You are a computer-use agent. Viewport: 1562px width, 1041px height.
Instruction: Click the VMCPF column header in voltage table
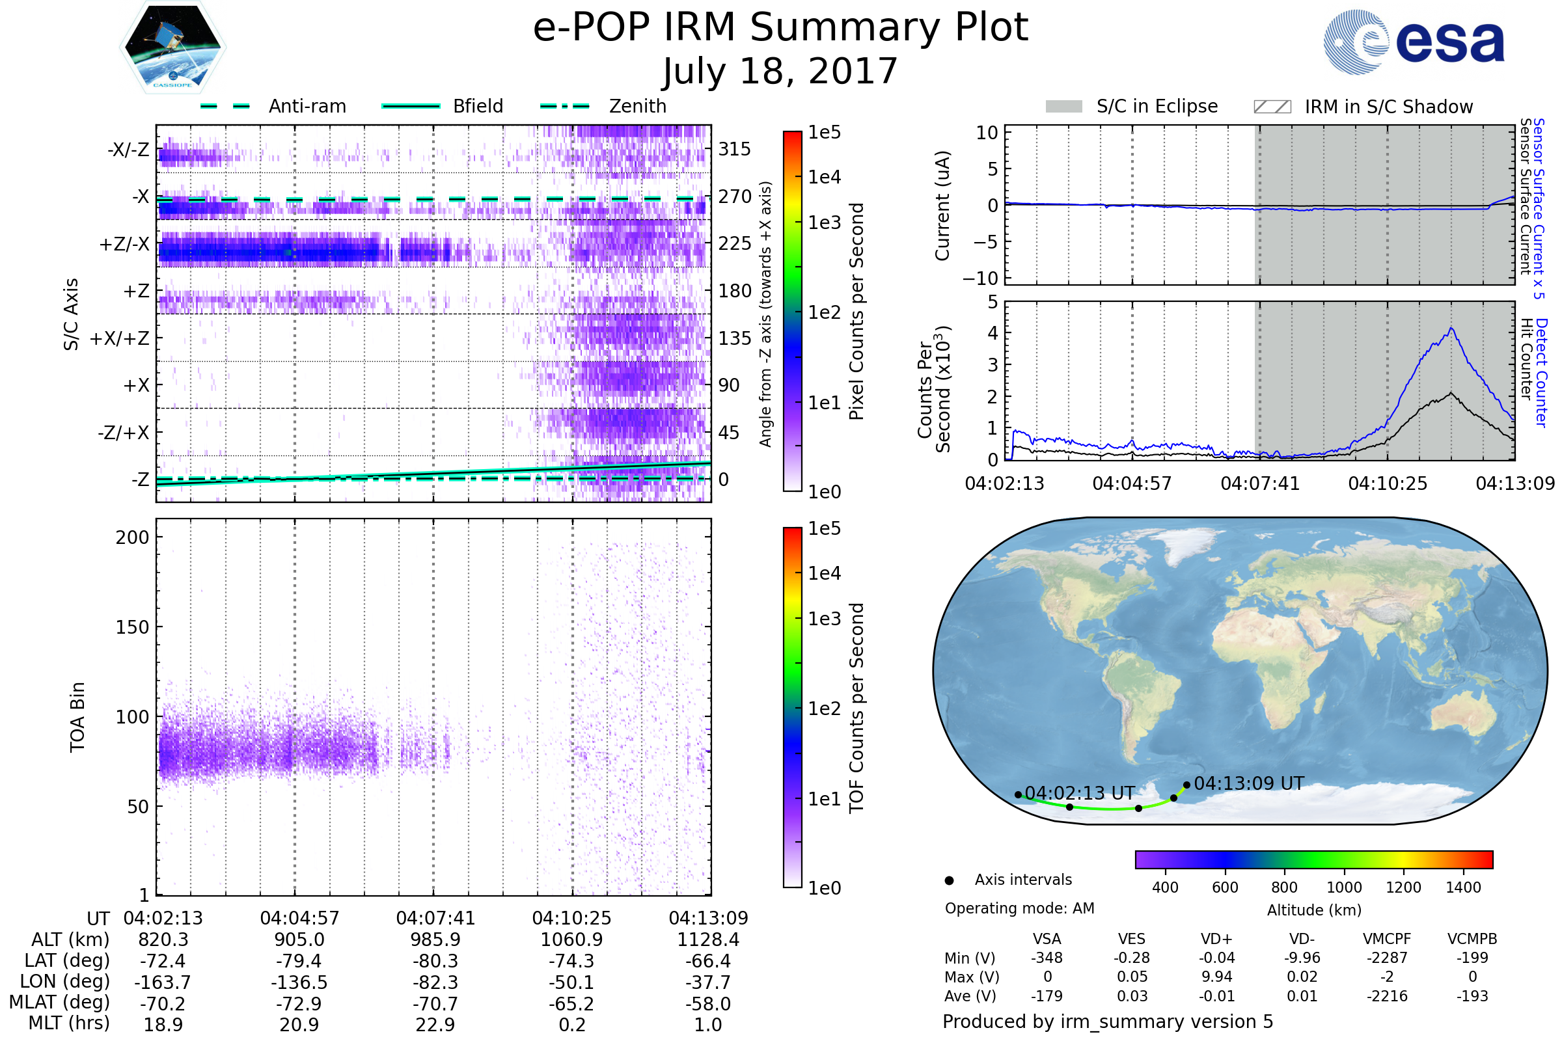[x=1387, y=939]
